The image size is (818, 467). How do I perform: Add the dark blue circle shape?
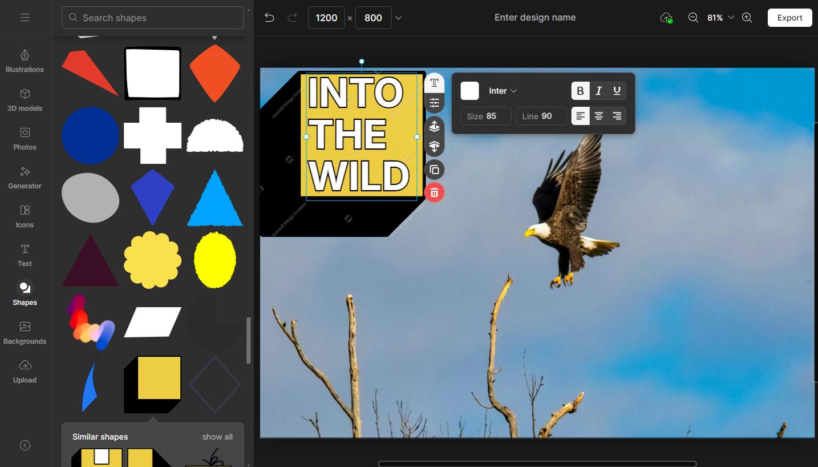pyautogui.click(x=90, y=135)
